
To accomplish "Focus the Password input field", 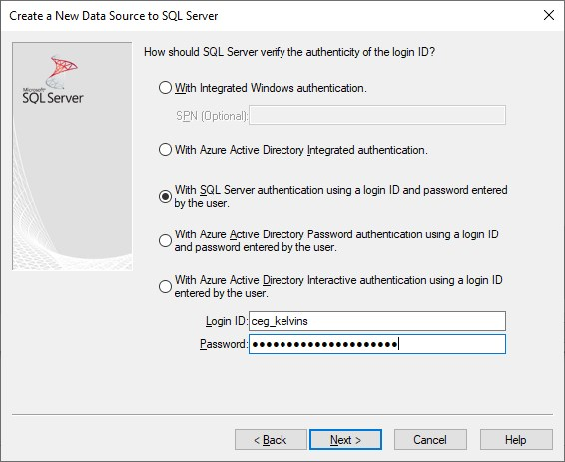I will [377, 344].
